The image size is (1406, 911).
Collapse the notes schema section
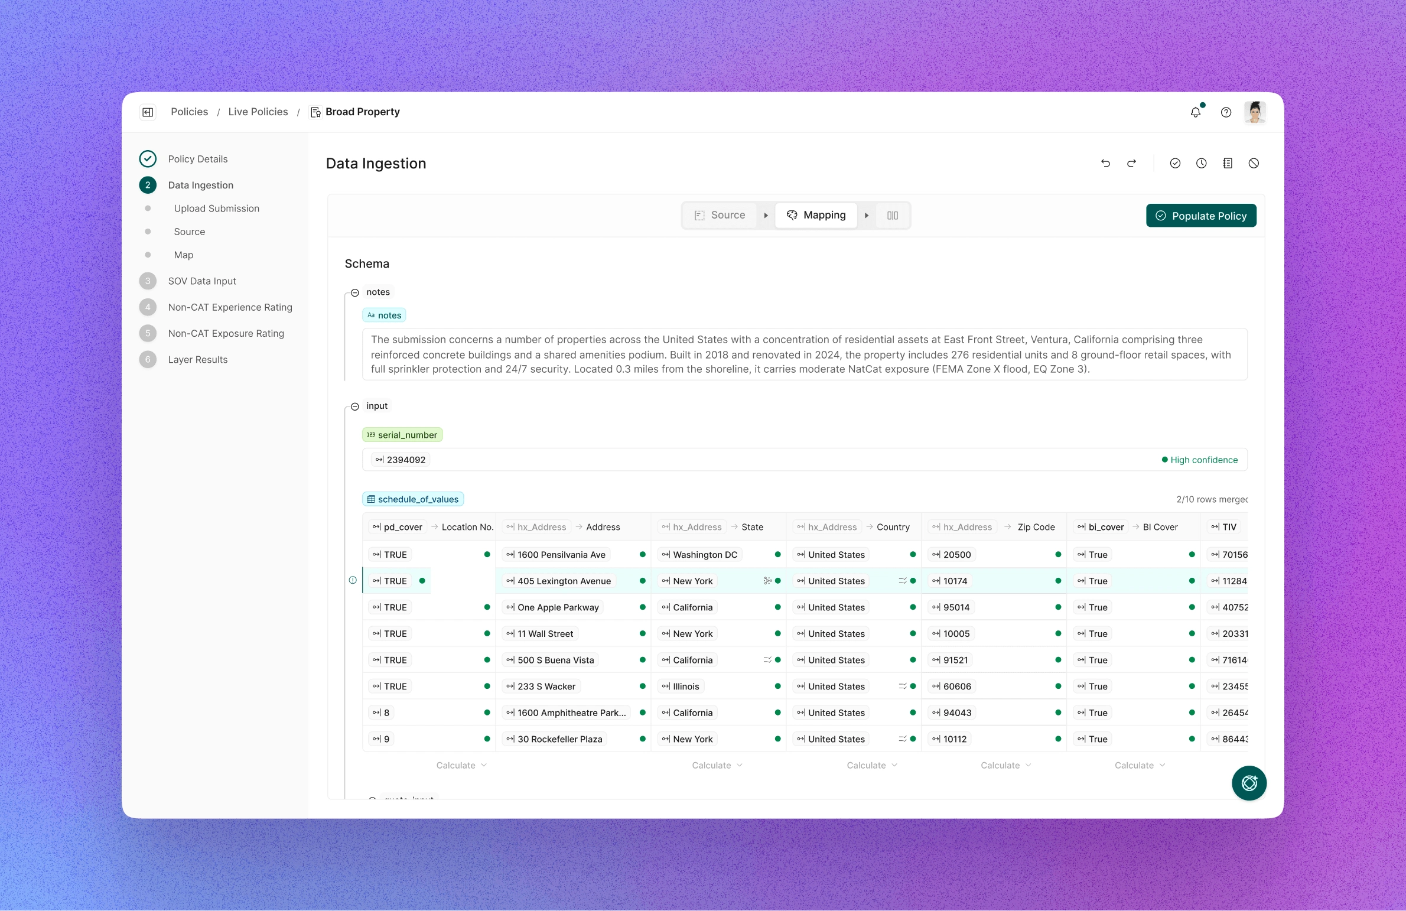pyautogui.click(x=355, y=292)
